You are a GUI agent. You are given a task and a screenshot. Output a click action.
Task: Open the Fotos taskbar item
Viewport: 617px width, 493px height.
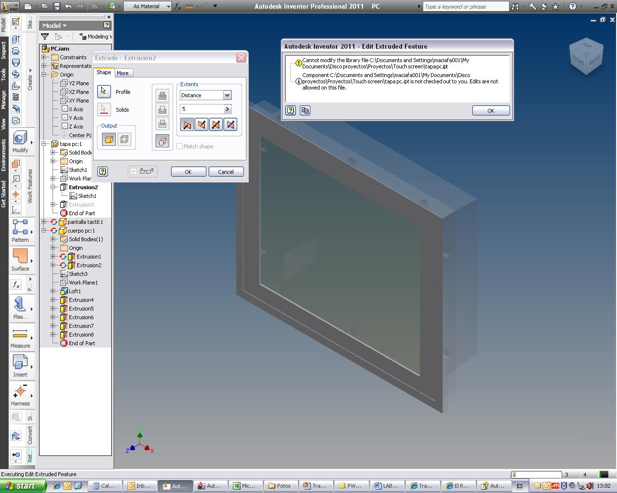[x=280, y=486]
